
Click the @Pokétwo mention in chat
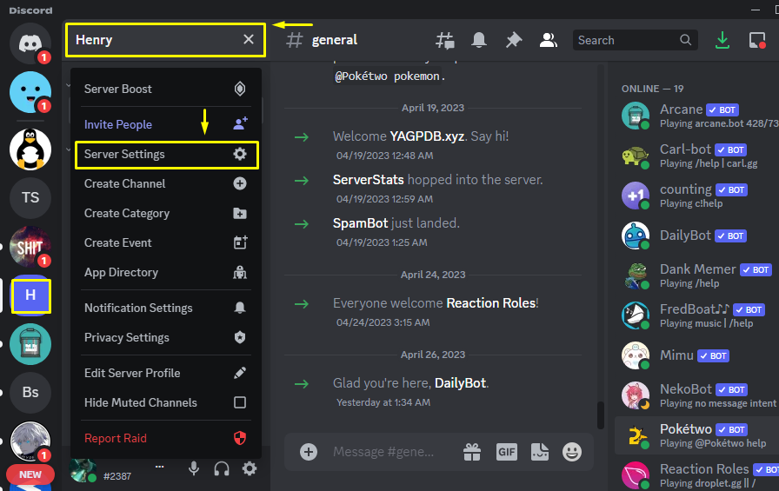pos(363,76)
